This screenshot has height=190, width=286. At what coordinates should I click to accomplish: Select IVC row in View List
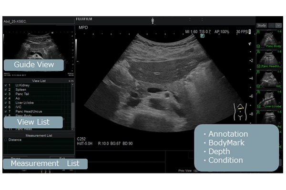(x=38, y=107)
